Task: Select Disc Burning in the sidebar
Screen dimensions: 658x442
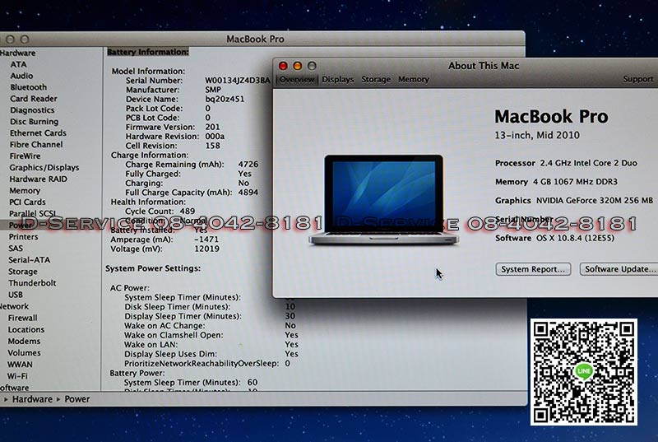Action: pyautogui.click(x=34, y=121)
